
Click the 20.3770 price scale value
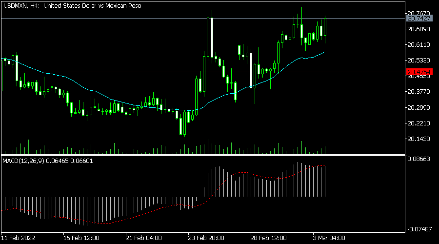419,92
